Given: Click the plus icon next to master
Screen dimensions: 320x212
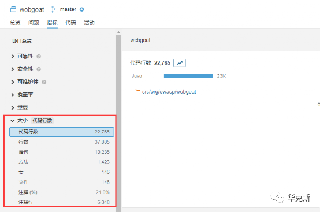Looking at the screenshot, I should (82, 9).
